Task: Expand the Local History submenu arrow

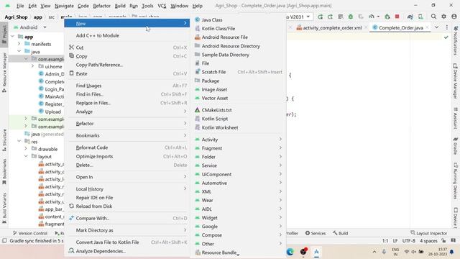Action: [185, 188]
